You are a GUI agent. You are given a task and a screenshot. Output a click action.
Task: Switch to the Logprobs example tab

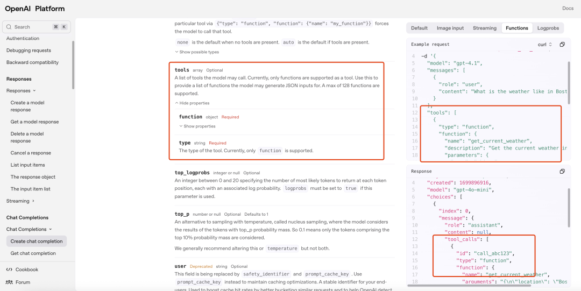tap(548, 28)
